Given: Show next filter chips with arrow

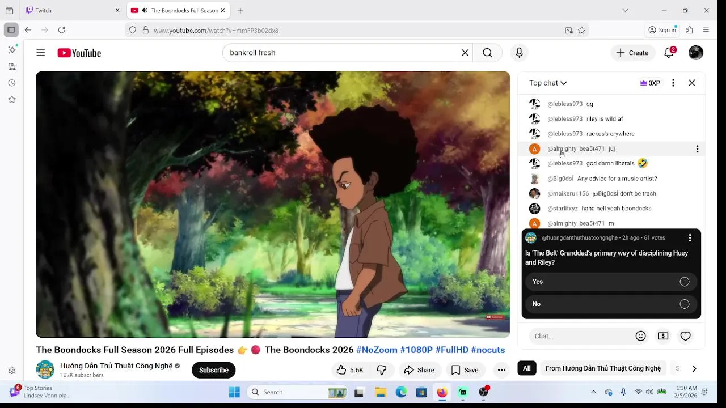Looking at the screenshot, I should 694,368.
